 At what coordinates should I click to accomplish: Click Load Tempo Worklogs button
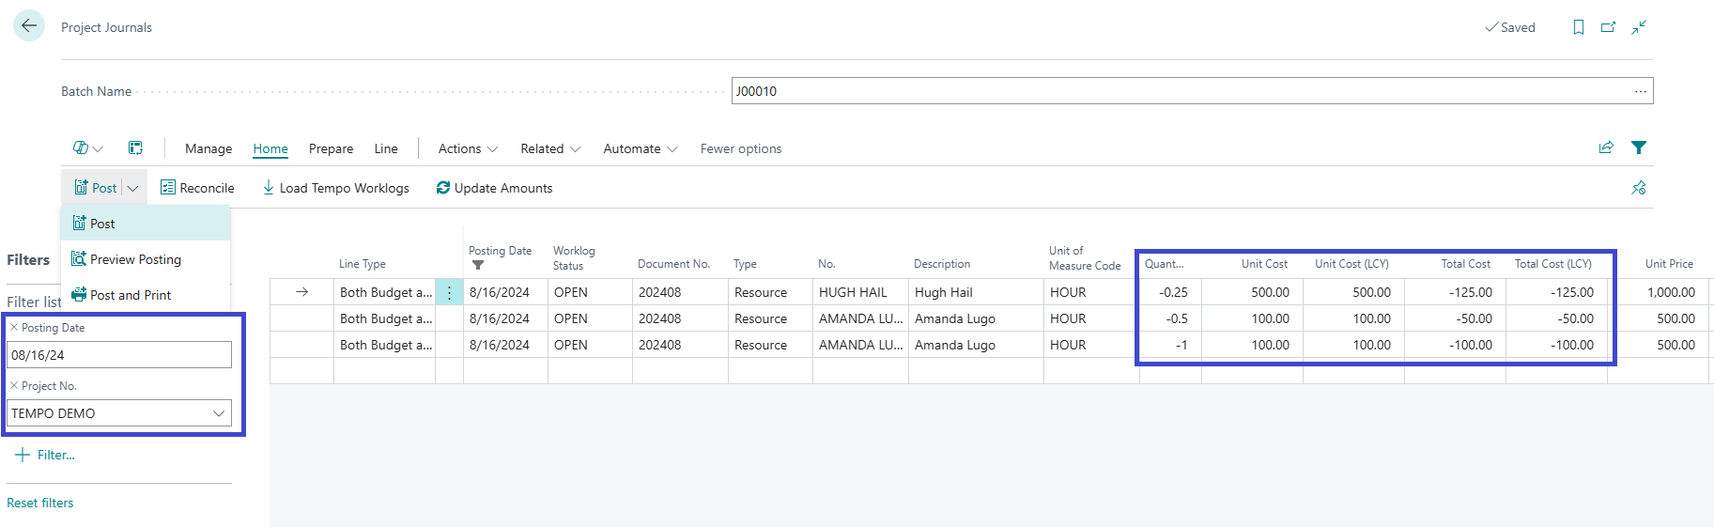click(x=335, y=188)
